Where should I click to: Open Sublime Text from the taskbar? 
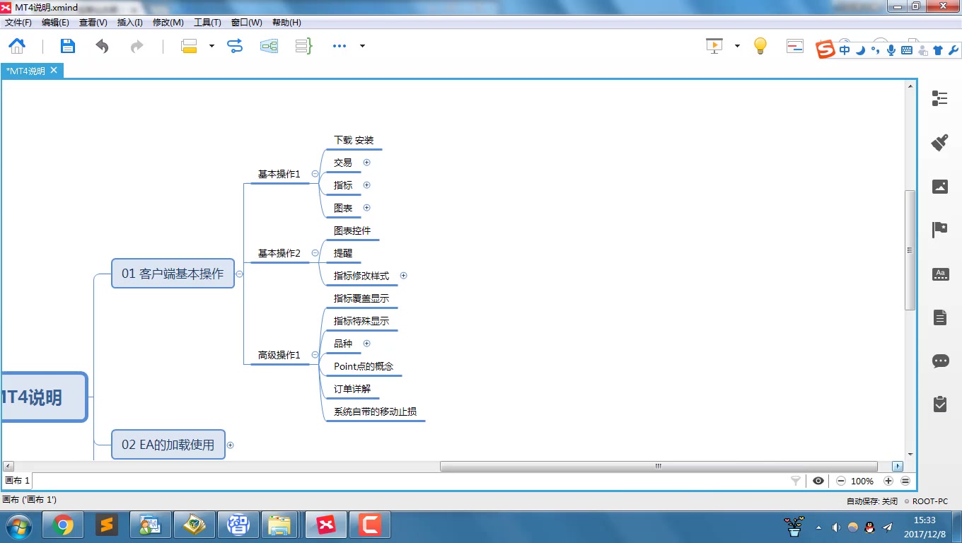[107, 525]
